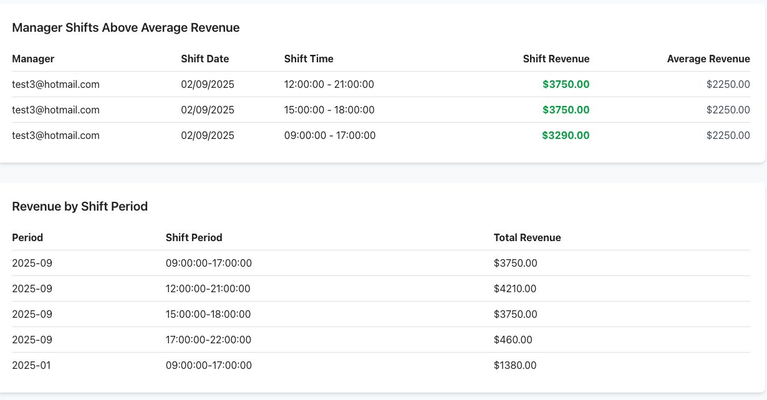Viewport: 767px width, 400px height.
Task: Click the $460.00 total revenue value
Action: 513,340
